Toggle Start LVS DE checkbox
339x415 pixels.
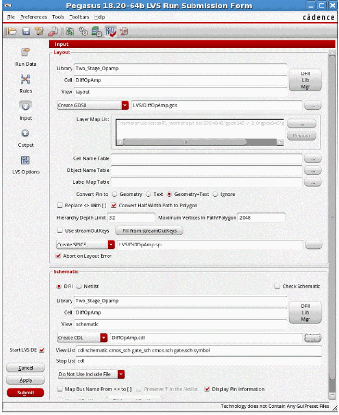(42, 350)
